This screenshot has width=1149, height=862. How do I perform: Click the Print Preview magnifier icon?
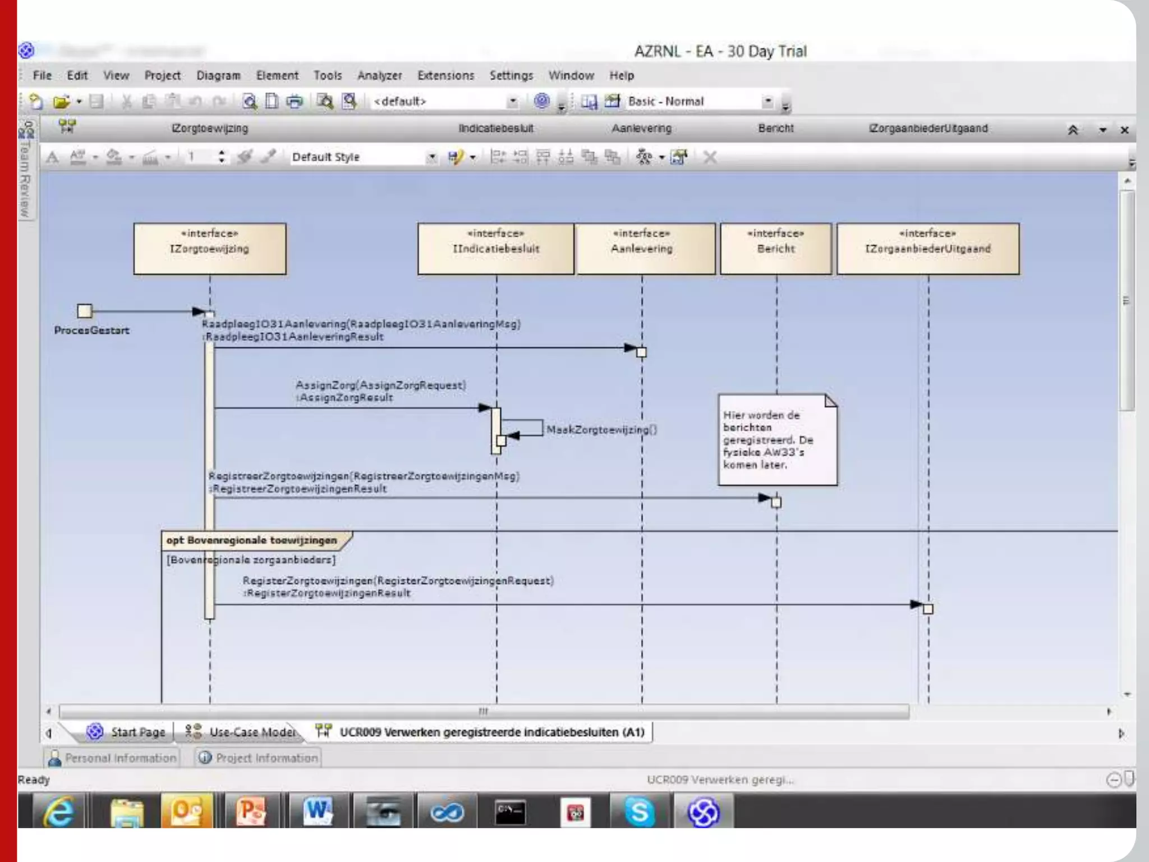point(250,102)
